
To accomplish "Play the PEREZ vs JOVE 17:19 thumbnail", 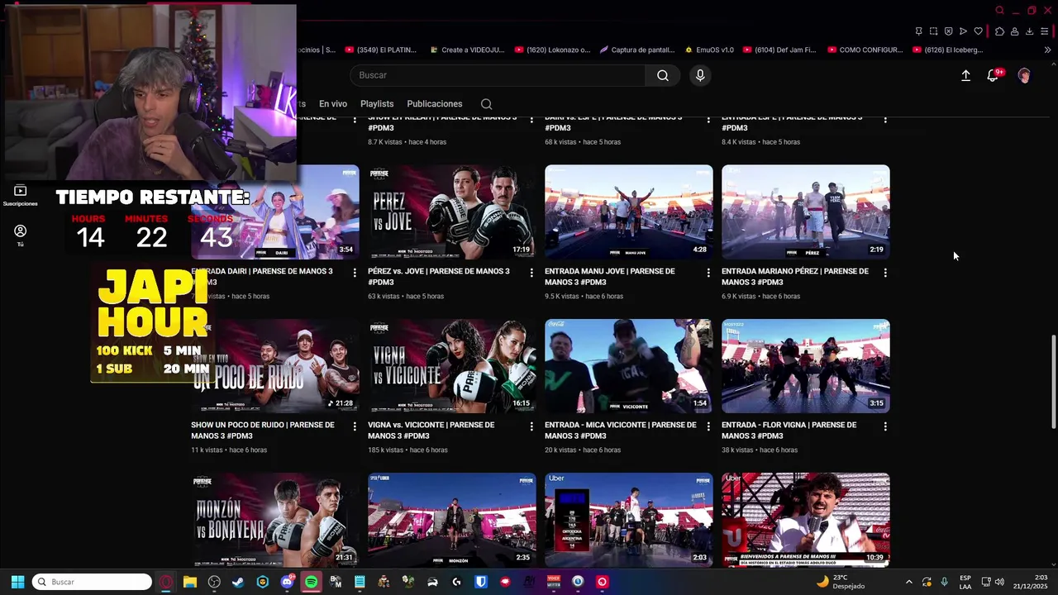I will click(452, 212).
